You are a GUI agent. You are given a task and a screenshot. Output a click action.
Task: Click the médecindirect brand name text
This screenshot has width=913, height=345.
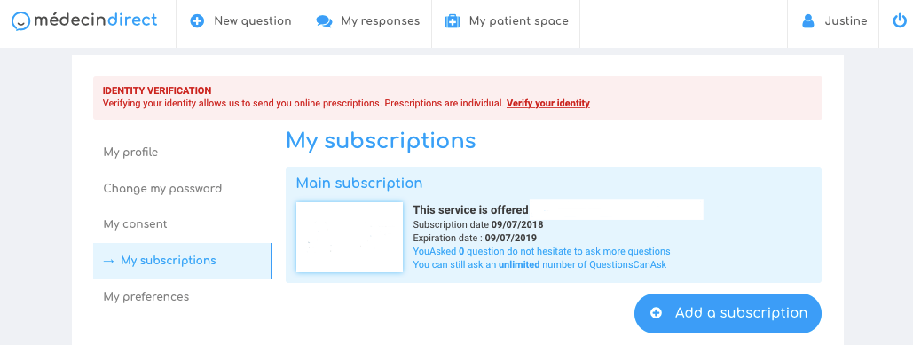[96, 20]
